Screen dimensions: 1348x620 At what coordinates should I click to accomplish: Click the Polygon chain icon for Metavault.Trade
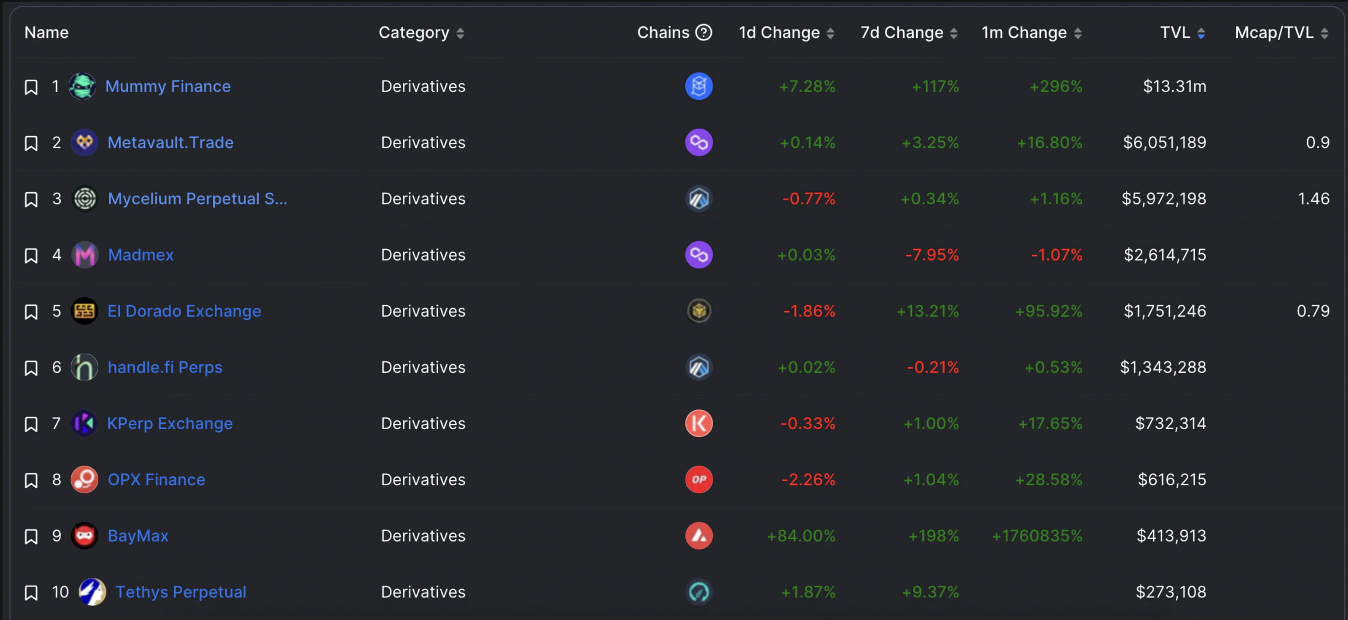(x=699, y=142)
